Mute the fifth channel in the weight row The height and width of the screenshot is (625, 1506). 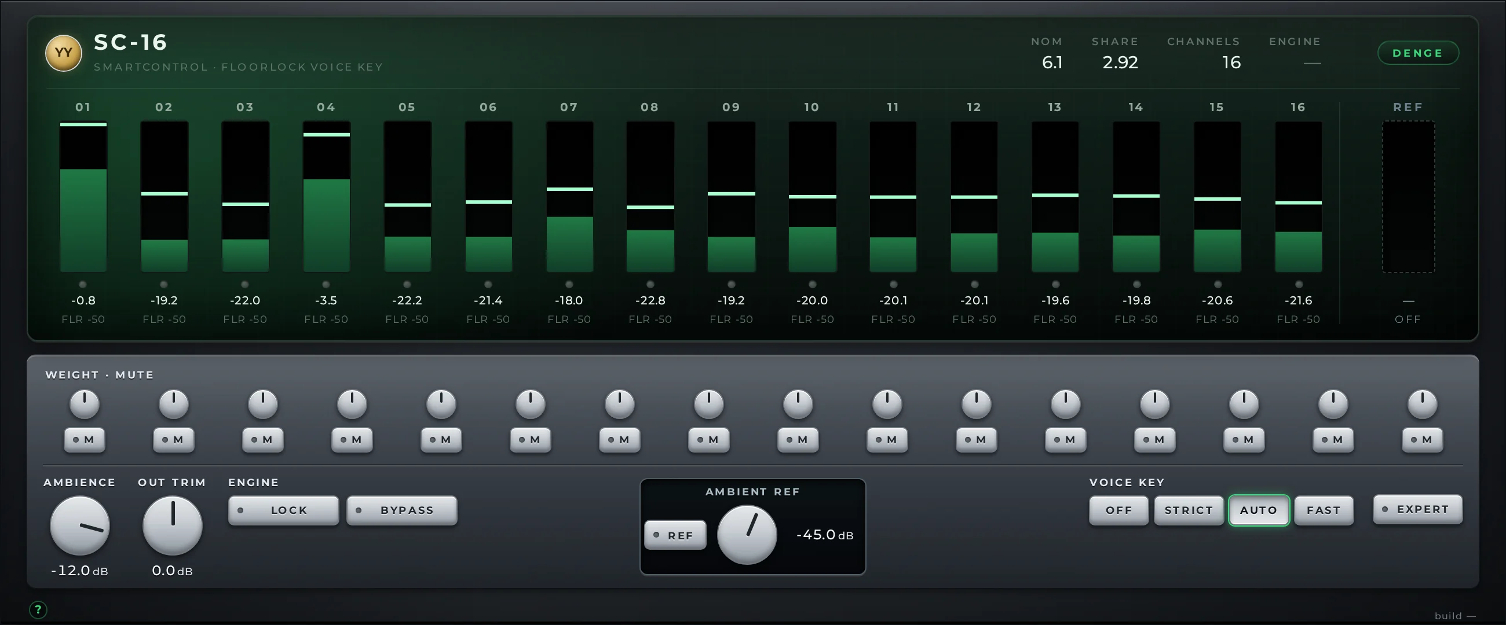coord(441,440)
